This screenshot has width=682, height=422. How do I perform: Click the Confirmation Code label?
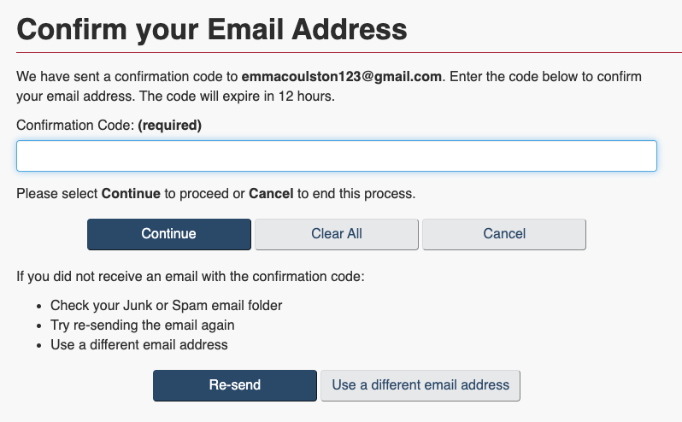75,126
